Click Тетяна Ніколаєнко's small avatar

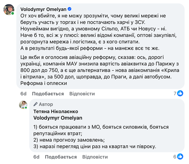[23, 105]
